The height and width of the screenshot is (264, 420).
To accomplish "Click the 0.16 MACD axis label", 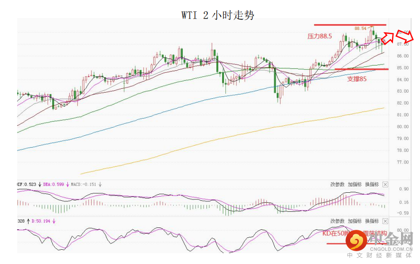I will [404, 202].
